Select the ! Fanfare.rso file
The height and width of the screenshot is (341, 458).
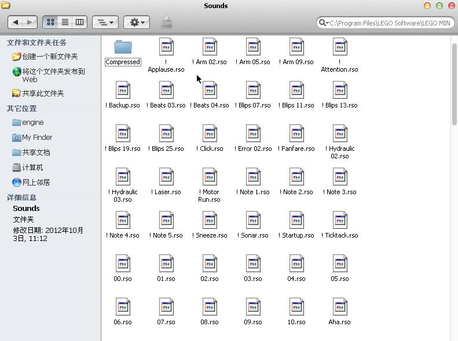pyautogui.click(x=296, y=139)
